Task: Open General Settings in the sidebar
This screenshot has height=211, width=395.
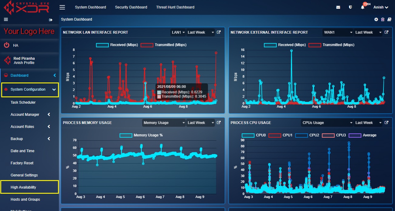Action: pos(24,175)
